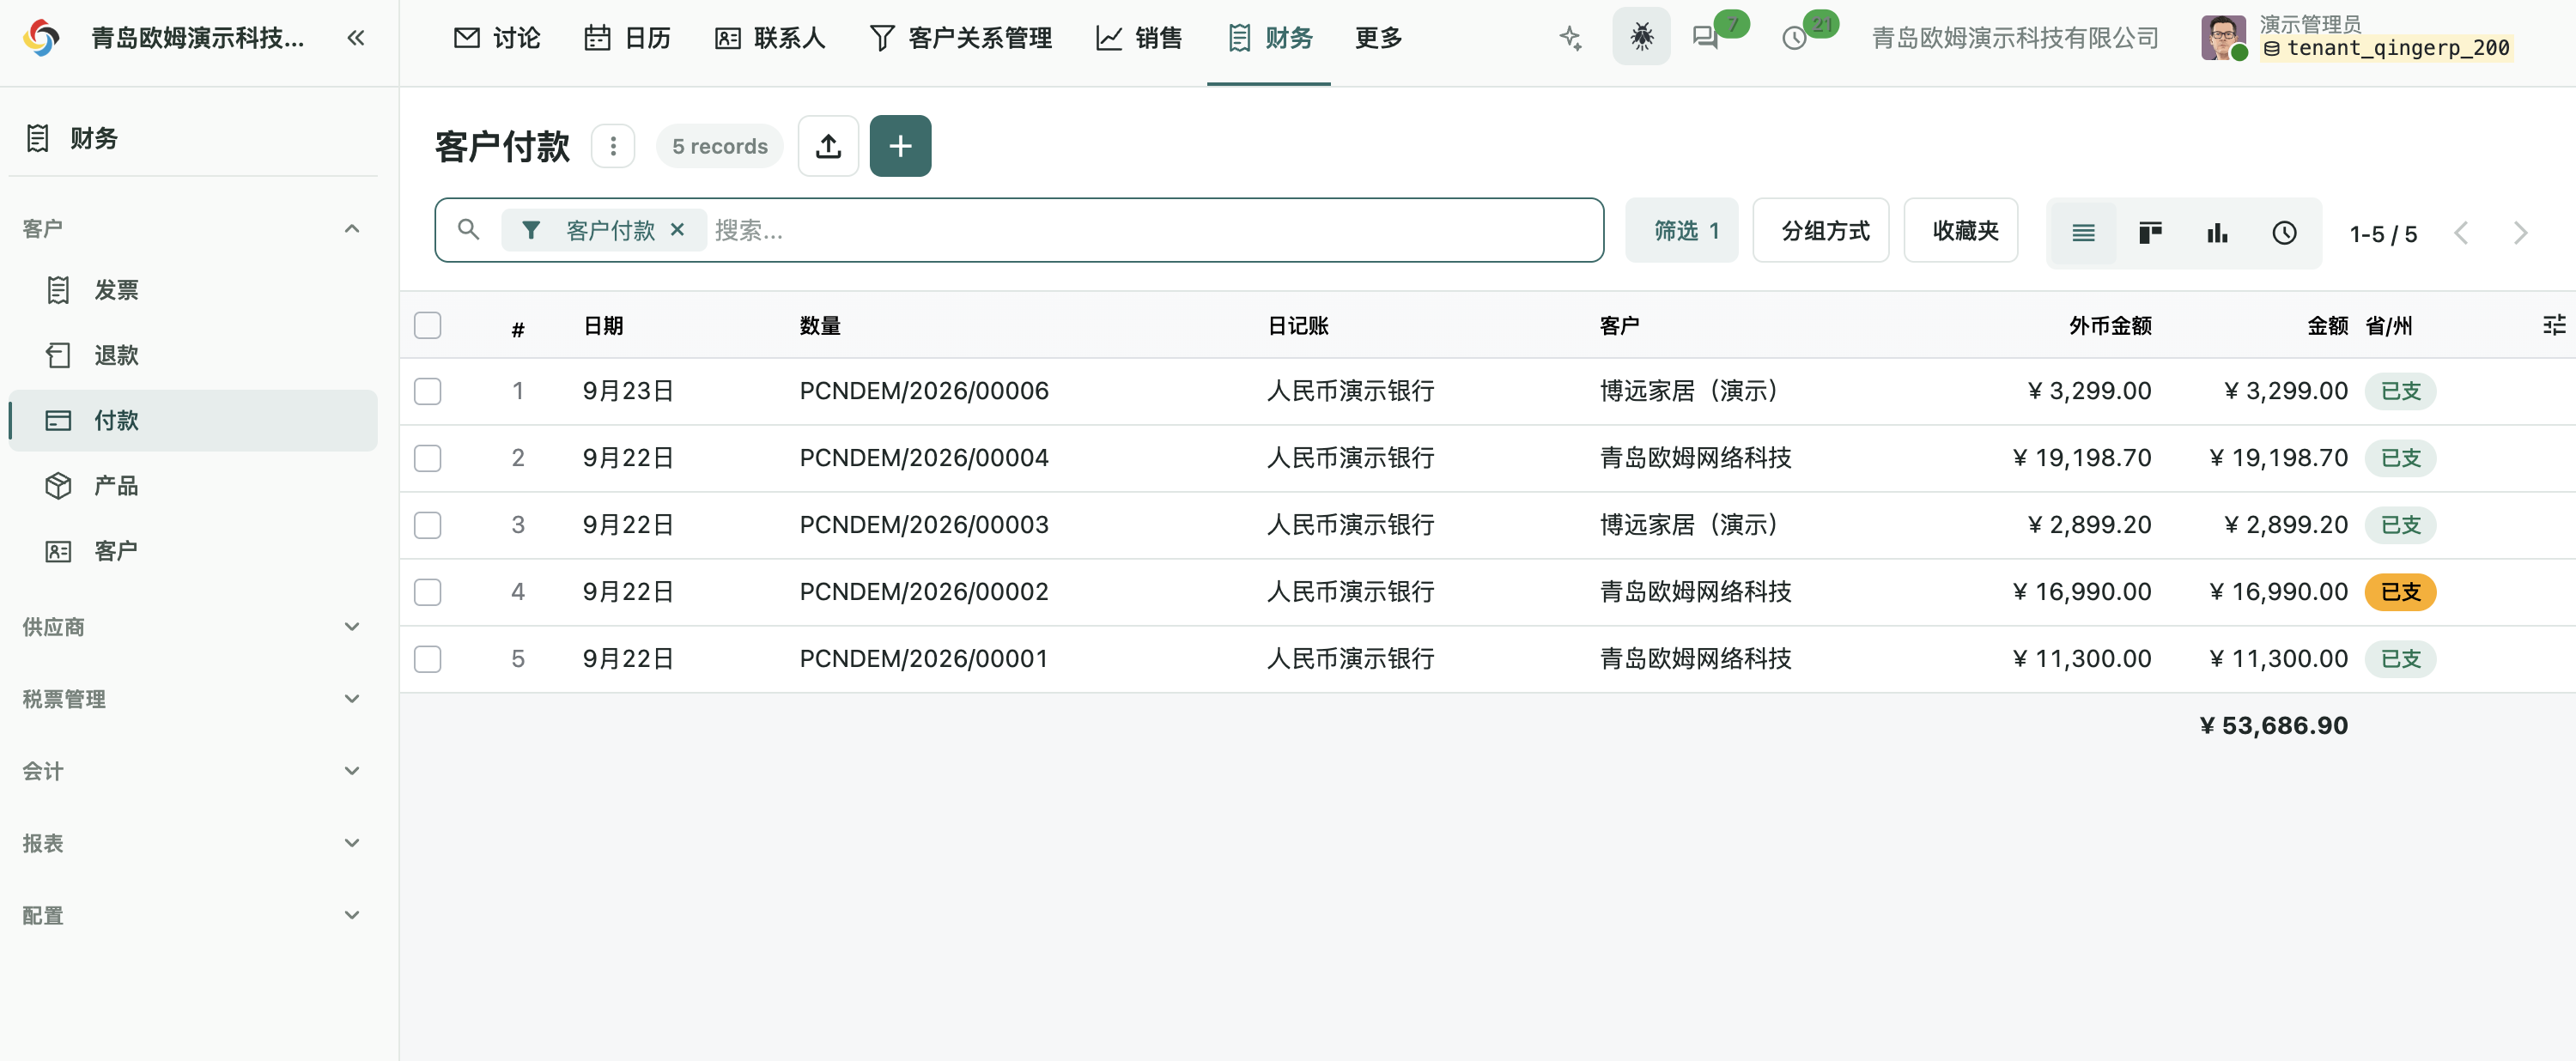Screen dimensions: 2576x1061
Task: Open 发票 in the sidebar
Action: 193,290
